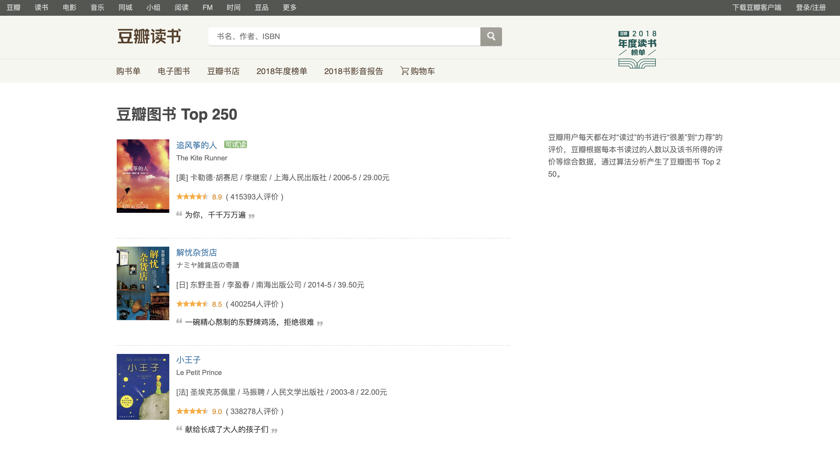
Task: Open FM in top bar
Action: click(x=208, y=8)
